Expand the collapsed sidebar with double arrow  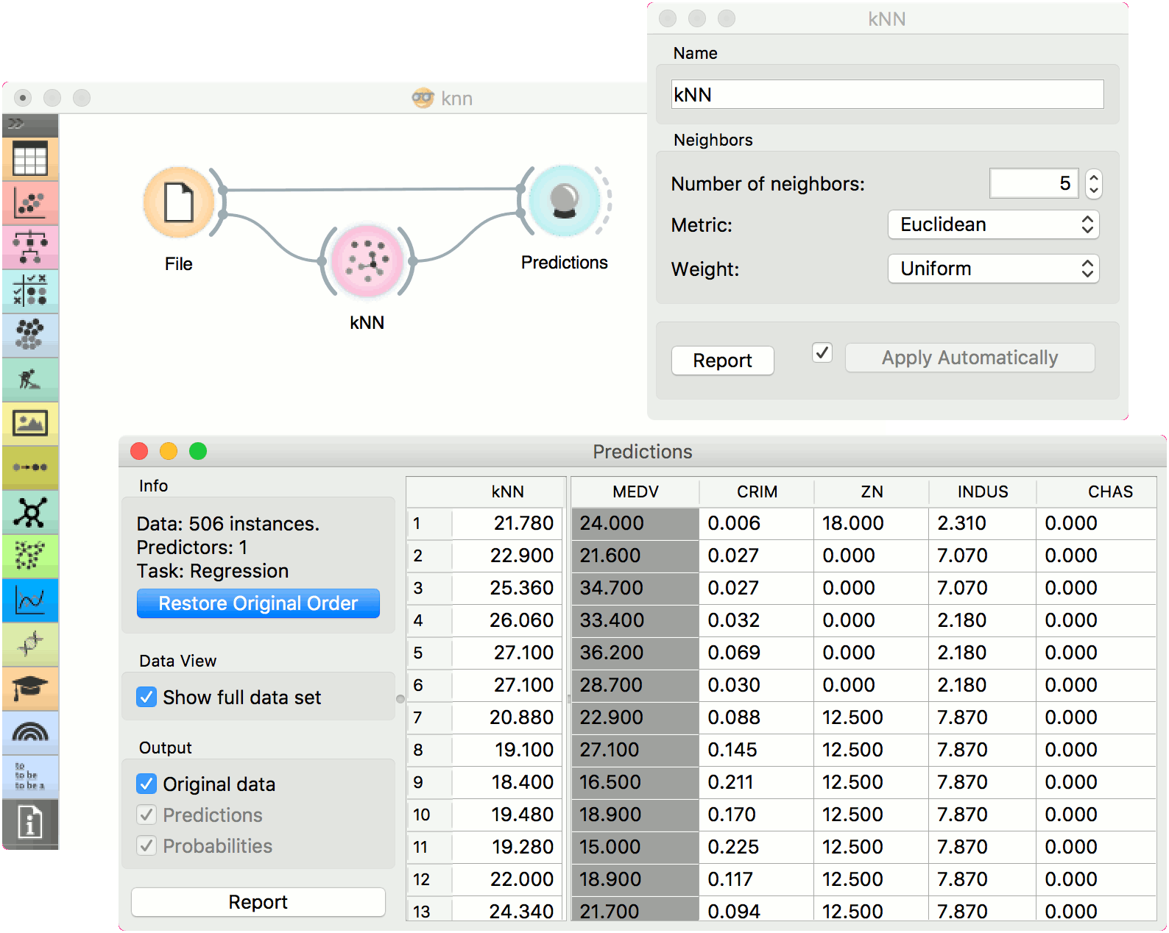16,123
